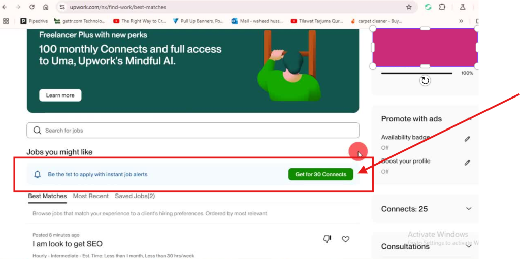Viewport: 520px width, 259px height.
Task: Go back with the browser back arrow
Action: click(x=5, y=7)
